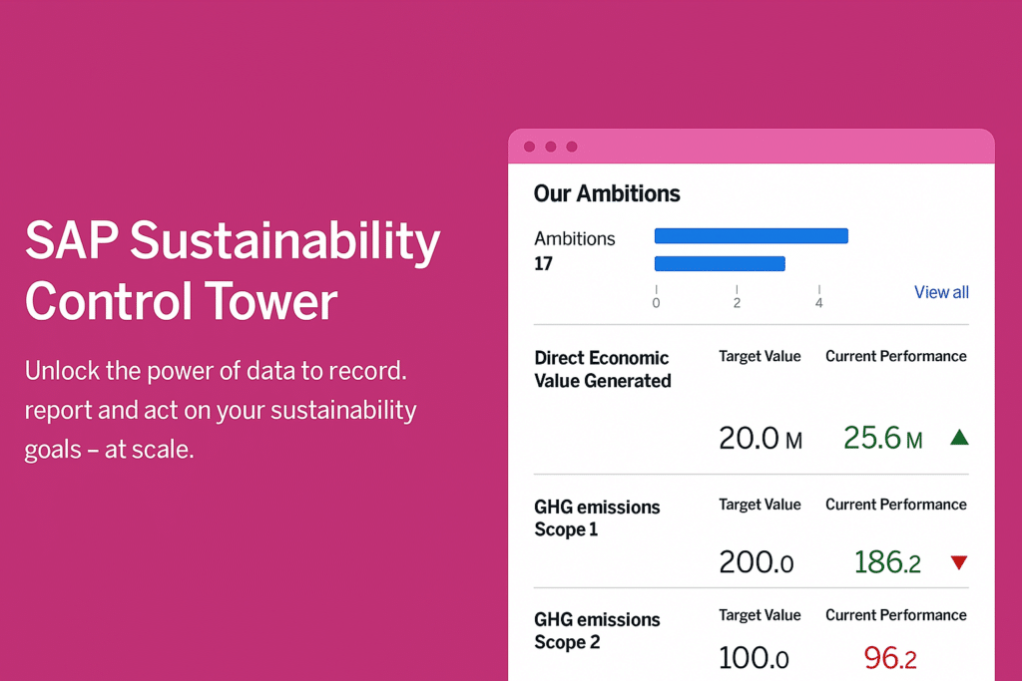Click the View all link
1022x681 pixels.
click(x=941, y=292)
